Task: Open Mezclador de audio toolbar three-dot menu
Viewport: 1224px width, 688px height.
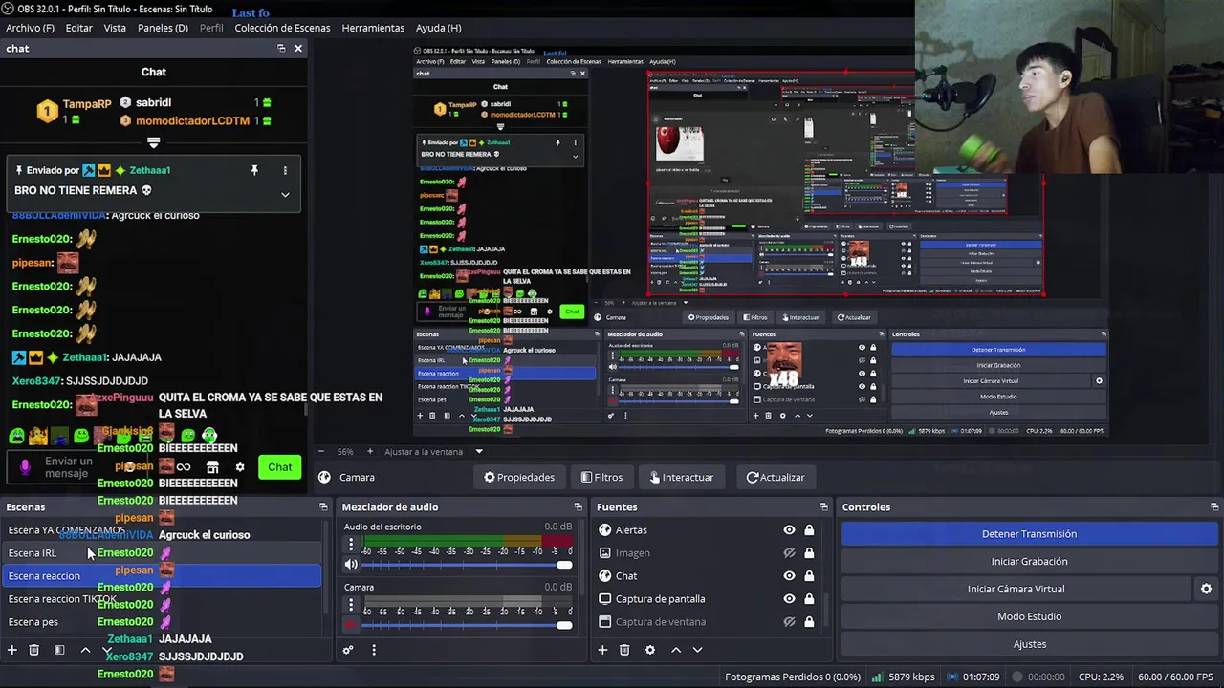Action: [x=374, y=650]
